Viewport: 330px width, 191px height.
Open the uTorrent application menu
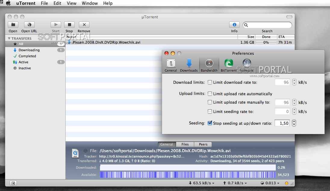click(26, 3)
